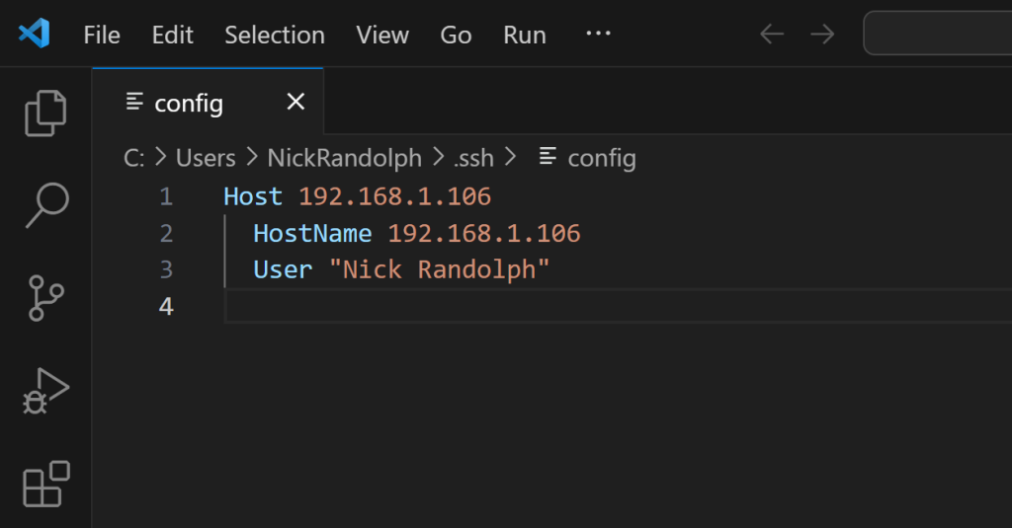1012x528 pixels.
Task: Click the VS Code logo icon
Action: tap(35, 34)
